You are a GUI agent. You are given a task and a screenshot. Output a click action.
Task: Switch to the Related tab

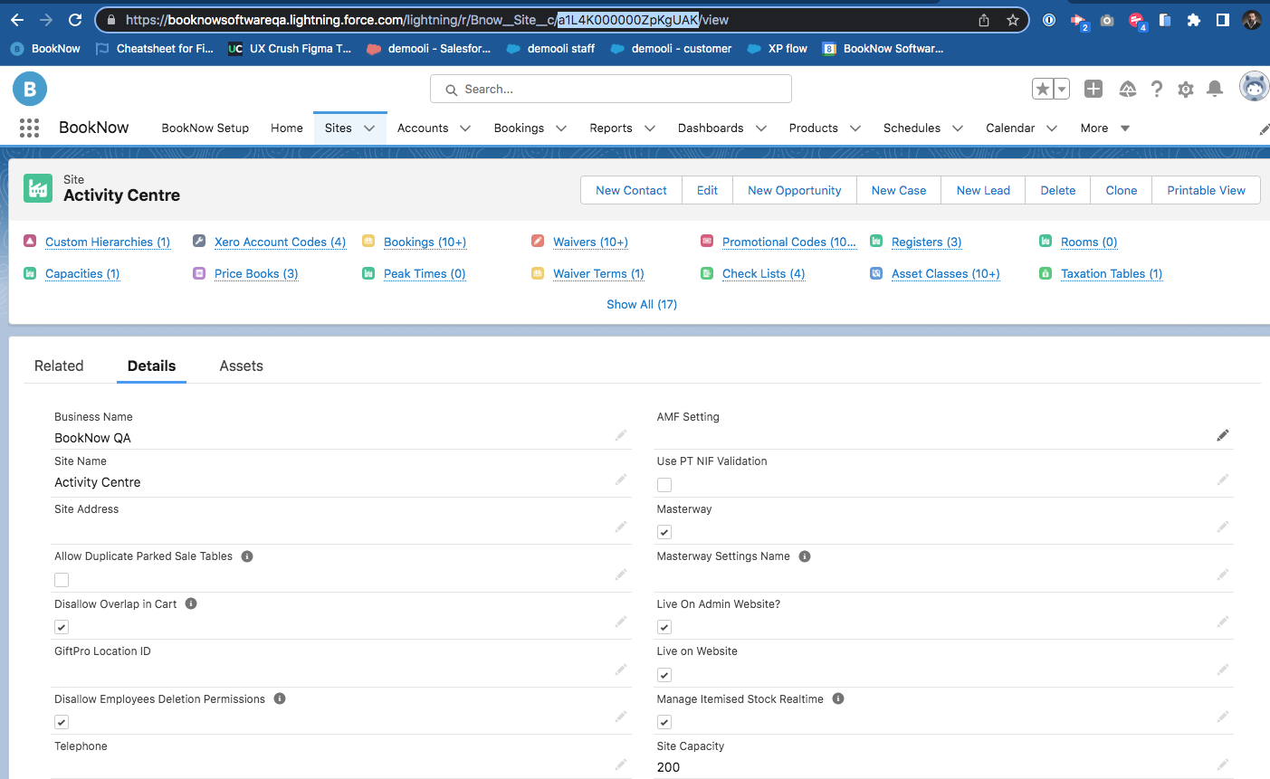(59, 366)
